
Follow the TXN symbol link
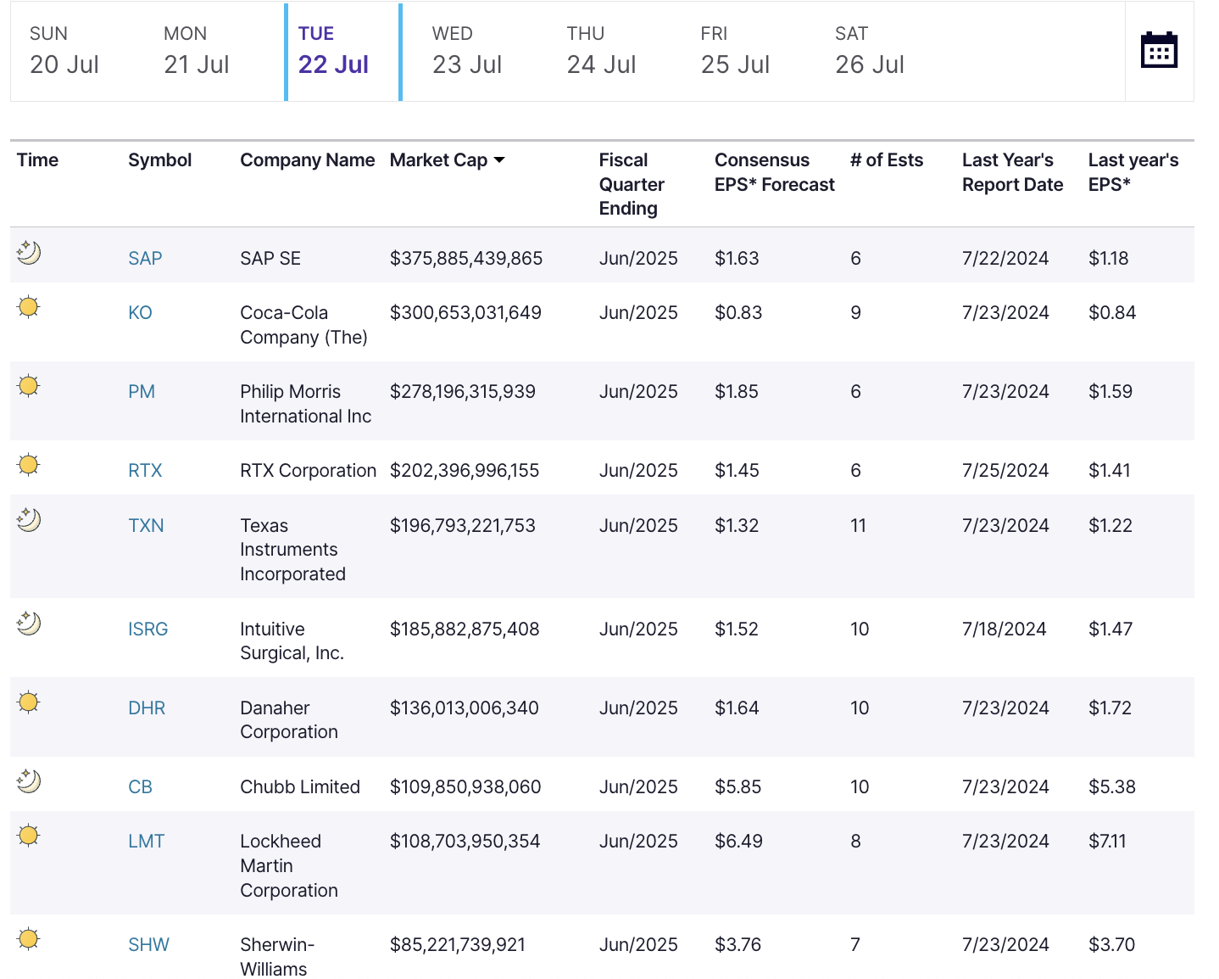pyautogui.click(x=146, y=526)
